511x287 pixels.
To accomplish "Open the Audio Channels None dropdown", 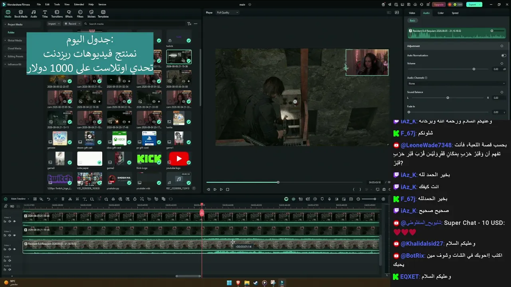I will (x=456, y=84).
